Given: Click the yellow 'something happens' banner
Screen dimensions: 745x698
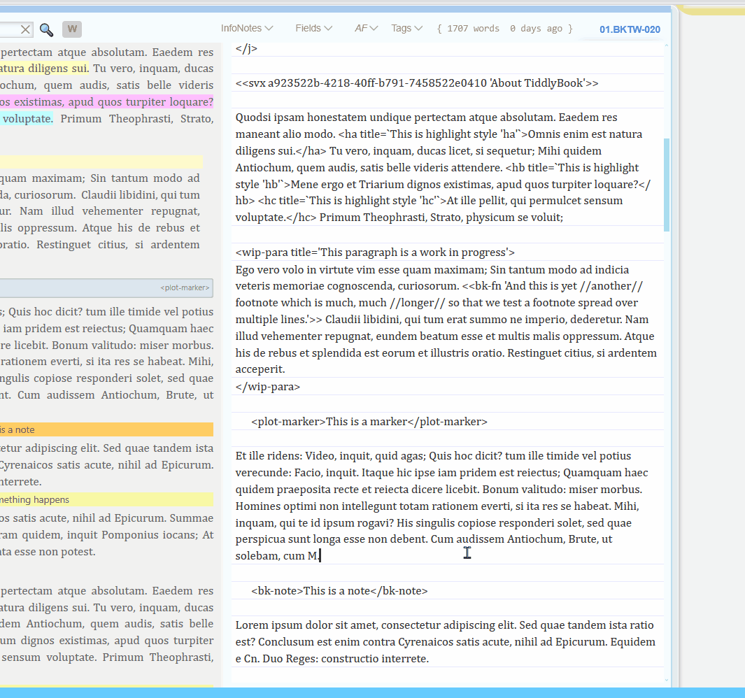Looking at the screenshot, I should 105,499.
